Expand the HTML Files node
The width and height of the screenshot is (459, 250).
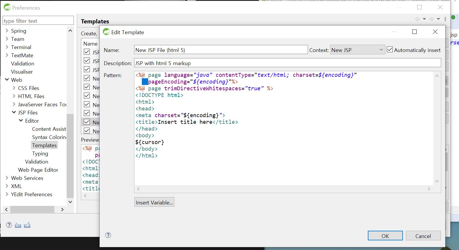click(x=14, y=96)
